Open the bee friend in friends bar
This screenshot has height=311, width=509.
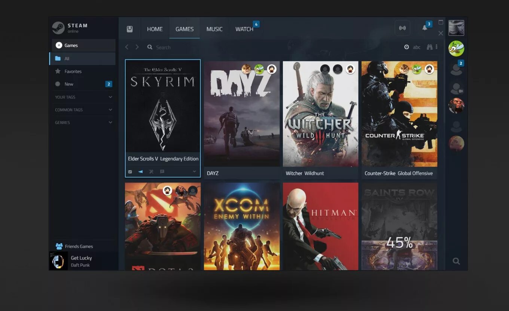tap(456, 49)
